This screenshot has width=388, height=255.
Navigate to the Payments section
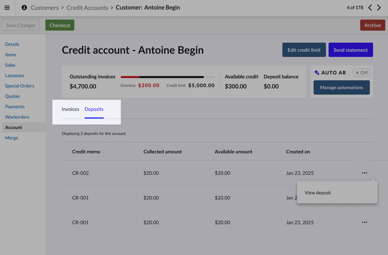[15, 106]
